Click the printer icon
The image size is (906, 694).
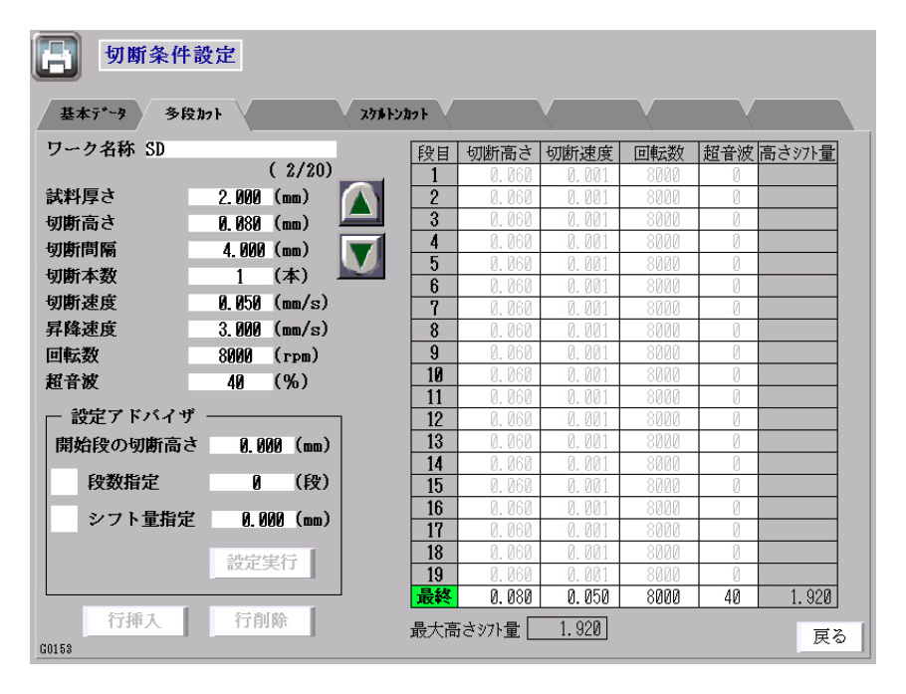[x=56, y=56]
